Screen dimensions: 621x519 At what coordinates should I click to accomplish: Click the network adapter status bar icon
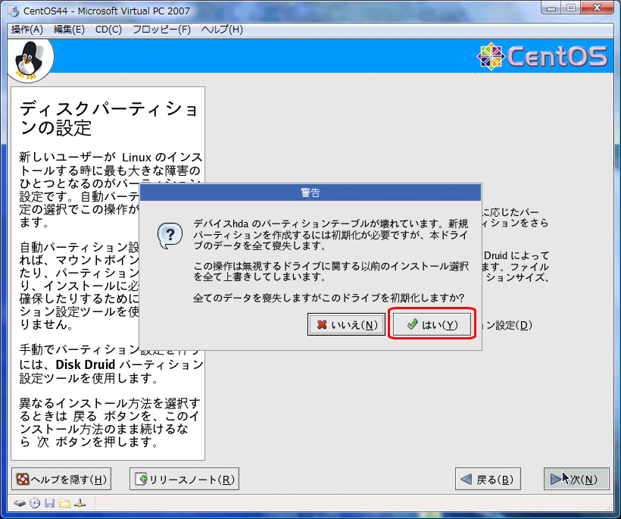click(80, 504)
